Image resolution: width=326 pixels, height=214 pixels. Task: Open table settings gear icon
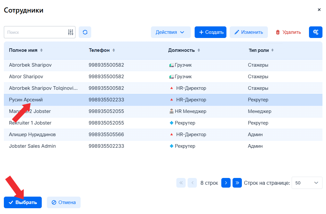point(315,32)
